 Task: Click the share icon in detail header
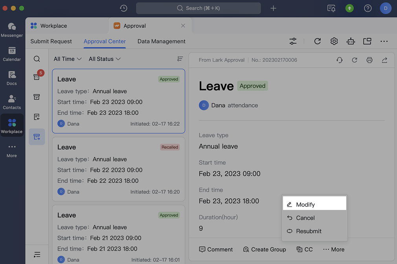coord(384,60)
